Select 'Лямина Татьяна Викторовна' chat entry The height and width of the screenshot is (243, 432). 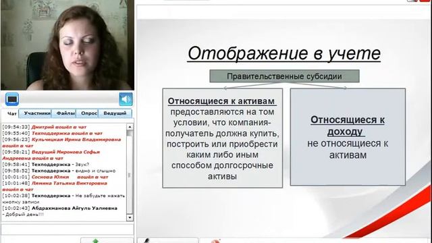coord(55,186)
